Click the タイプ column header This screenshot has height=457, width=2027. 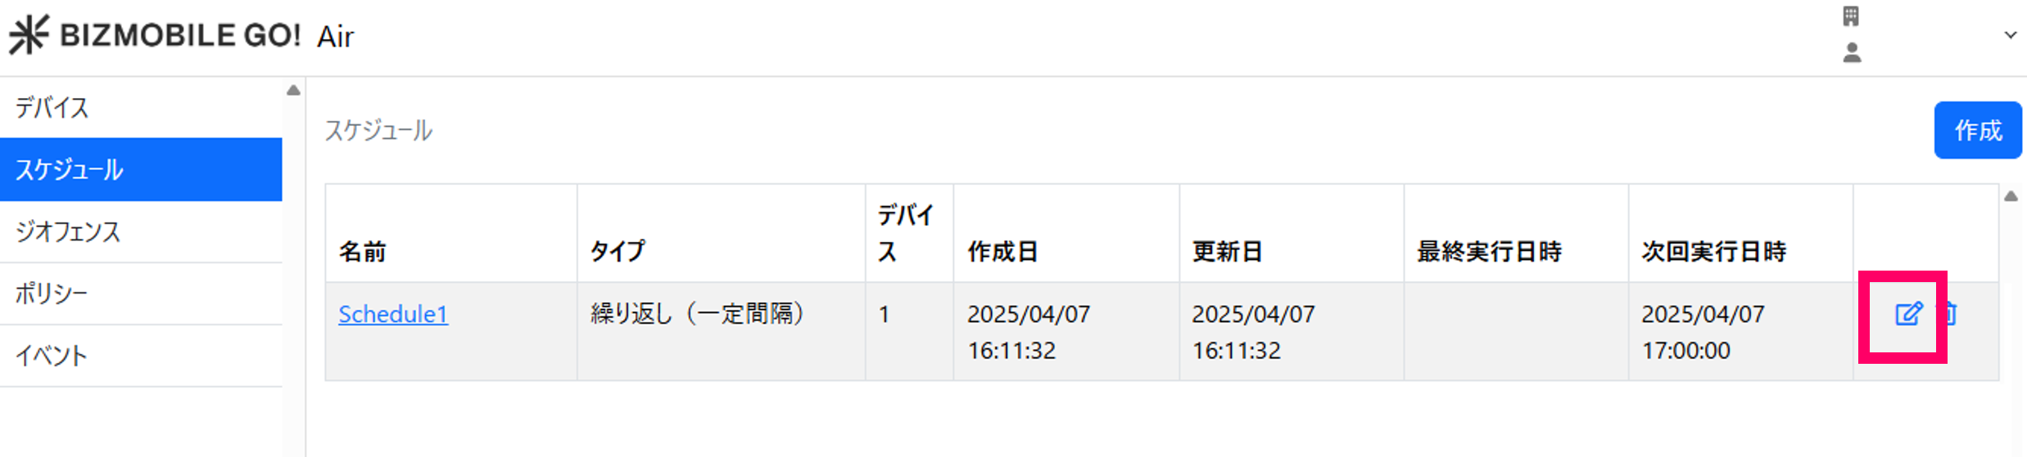(618, 251)
